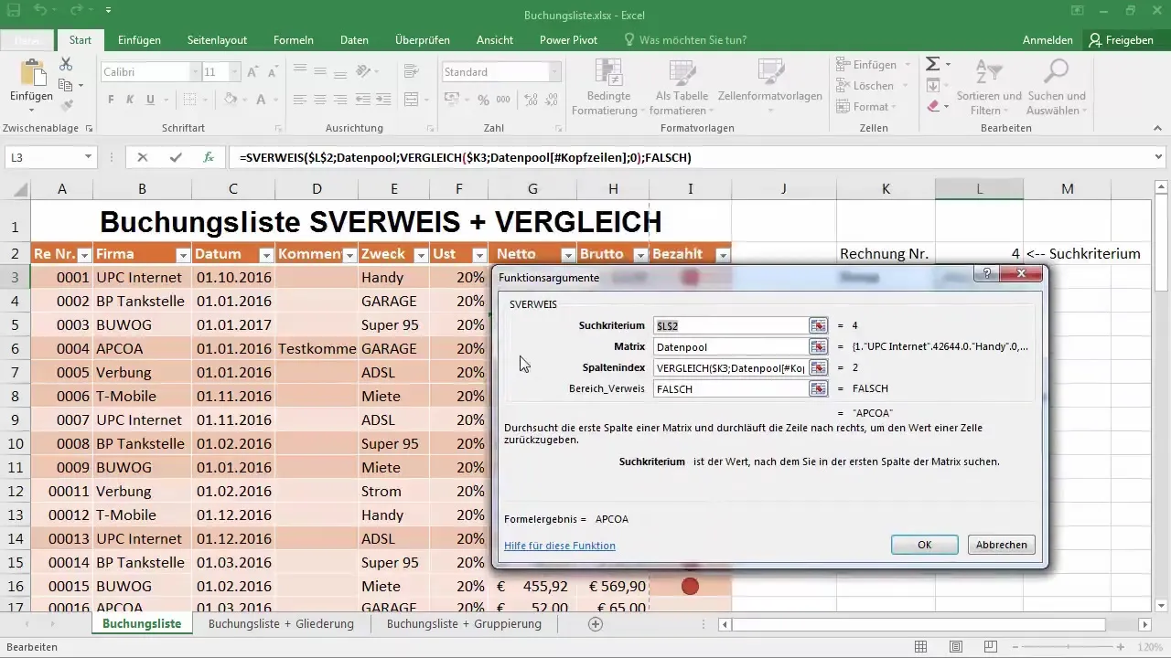
Task: Click the align right icon
Action: click(x=339, y=100)
